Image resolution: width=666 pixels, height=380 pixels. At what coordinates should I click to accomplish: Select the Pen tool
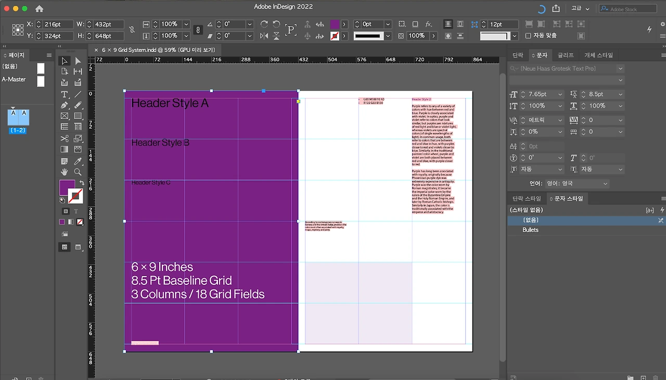[x=64, y=105]
